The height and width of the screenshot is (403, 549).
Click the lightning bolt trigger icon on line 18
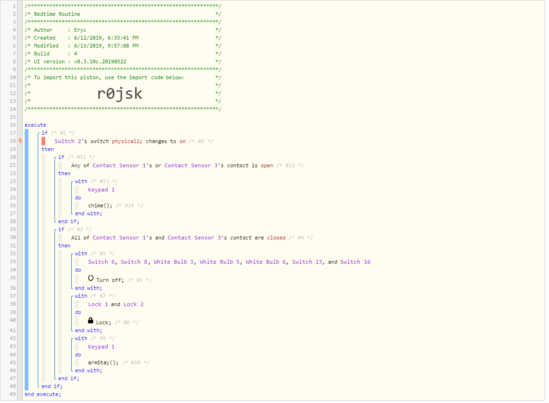(x=21, y=141)
